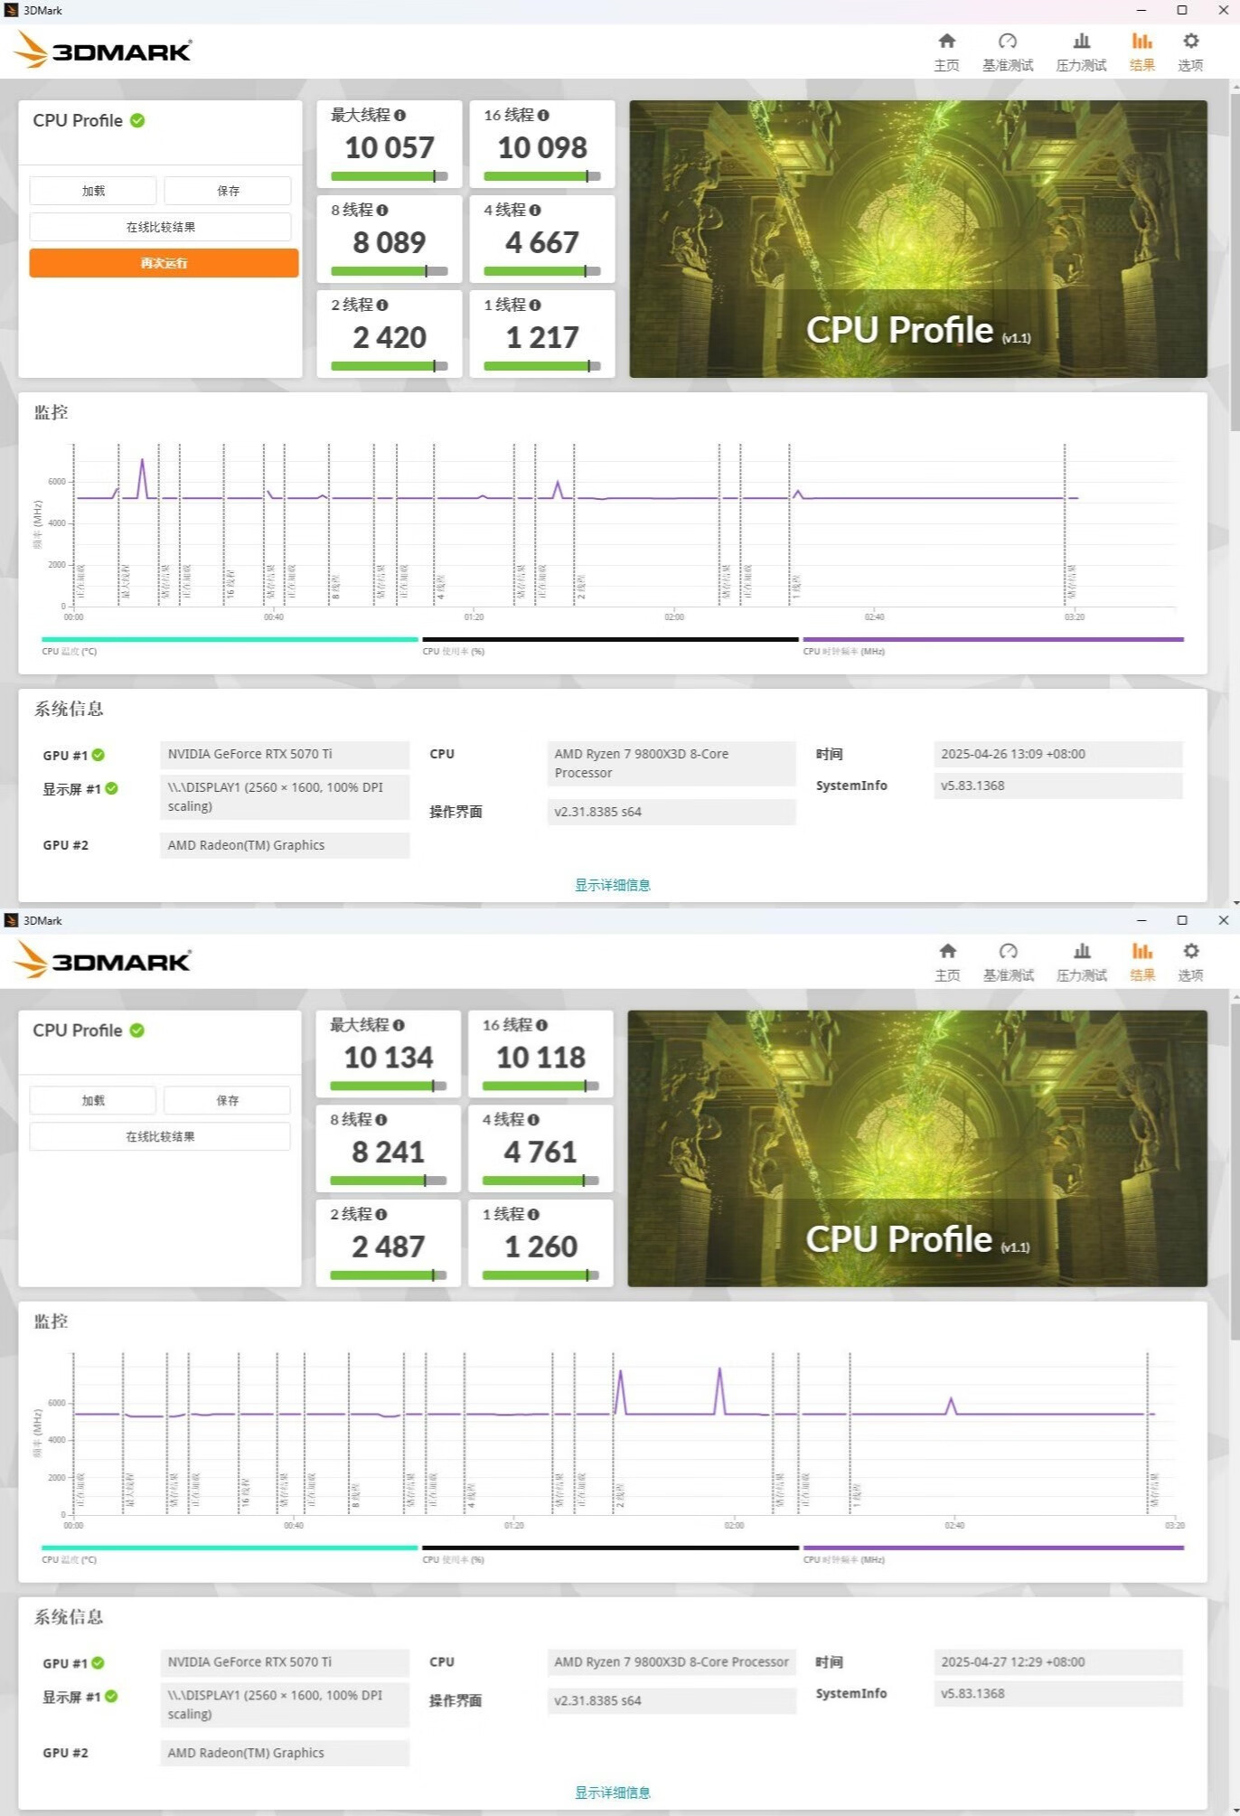Click the 主页 home icon in upper window
The image size is (1240, 1816).
click(x=946, y=42)
